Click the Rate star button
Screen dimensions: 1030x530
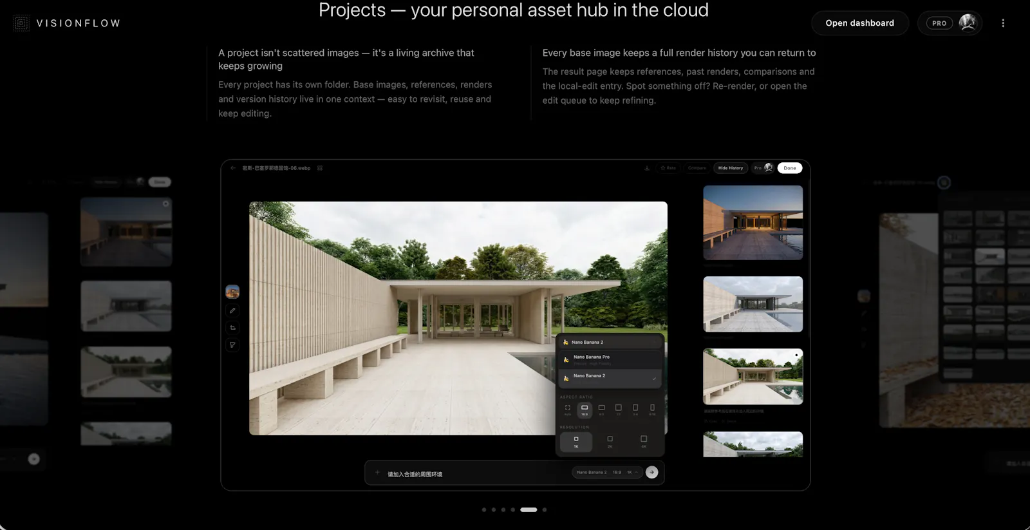pos(668,168)
